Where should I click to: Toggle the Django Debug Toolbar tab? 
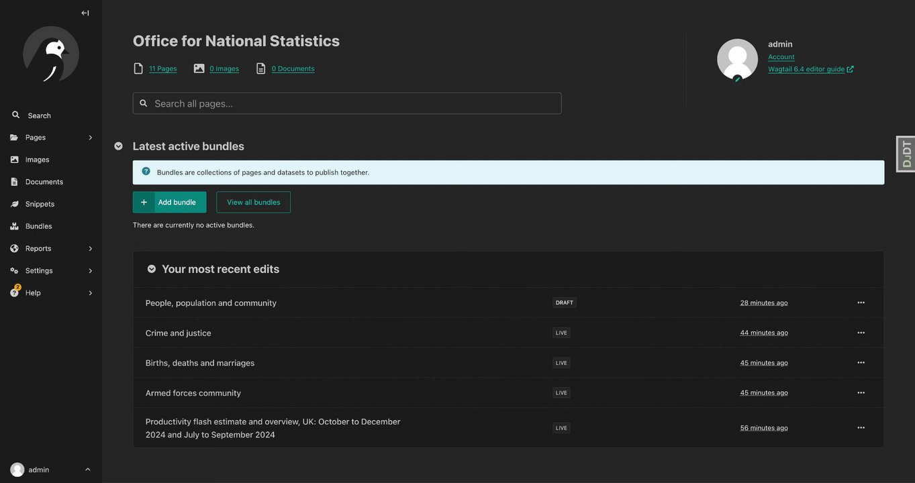(906, 154)
